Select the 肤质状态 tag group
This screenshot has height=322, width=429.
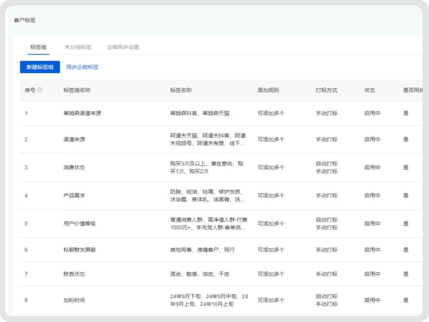click(74, 274)
